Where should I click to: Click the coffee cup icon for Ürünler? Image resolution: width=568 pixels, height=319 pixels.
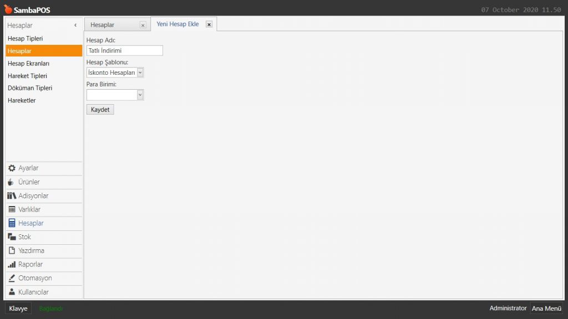[12, 182]
